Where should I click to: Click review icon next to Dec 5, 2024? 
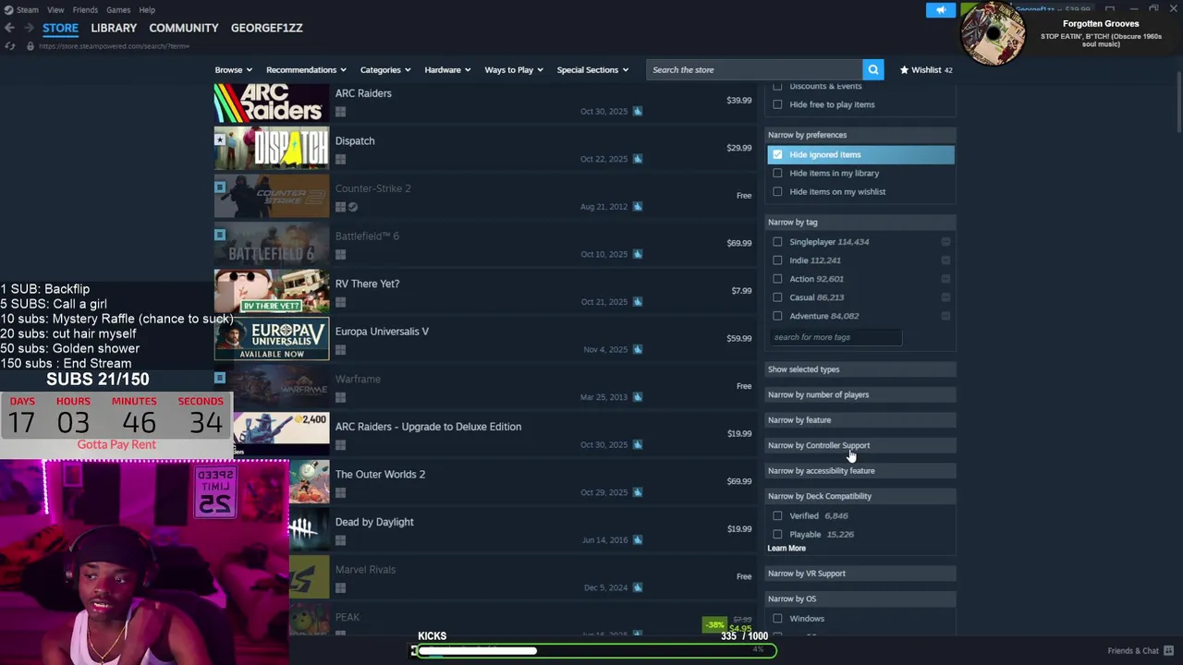point(638,587)
